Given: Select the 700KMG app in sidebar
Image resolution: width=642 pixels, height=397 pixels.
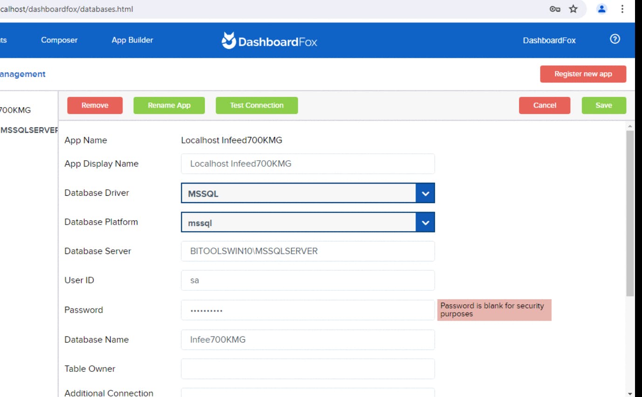Looking at the screenshot, I should click(x=15, y=110).
